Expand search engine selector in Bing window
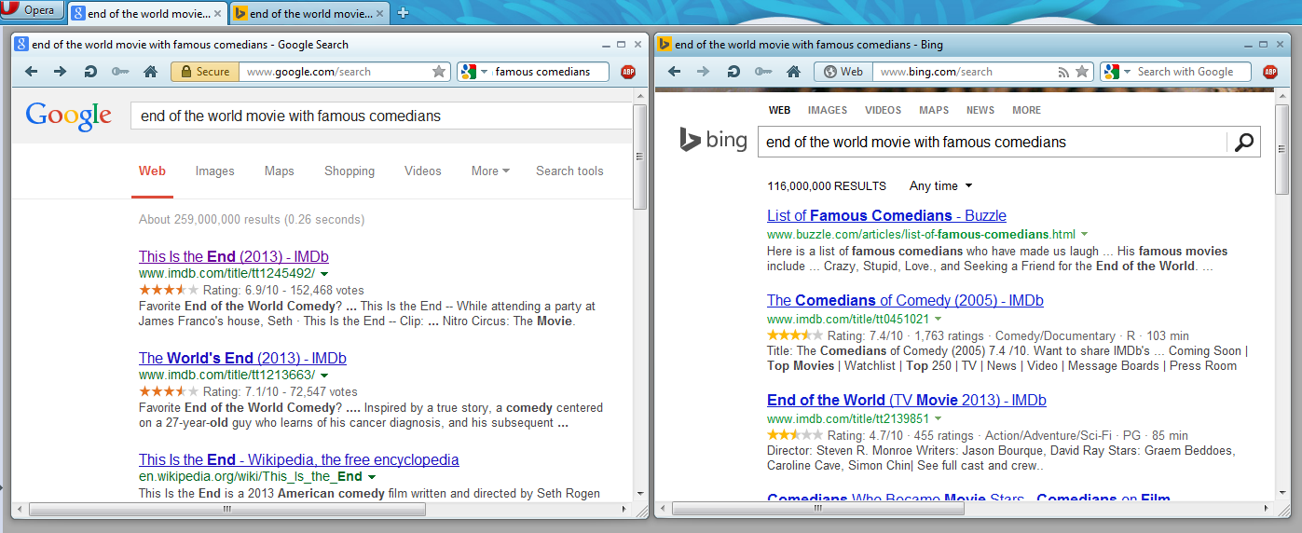 click(x=1127, y=72)
